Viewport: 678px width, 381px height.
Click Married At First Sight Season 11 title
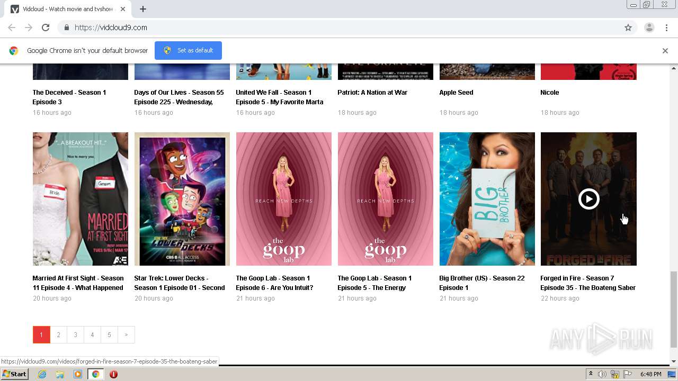point(78,283)
